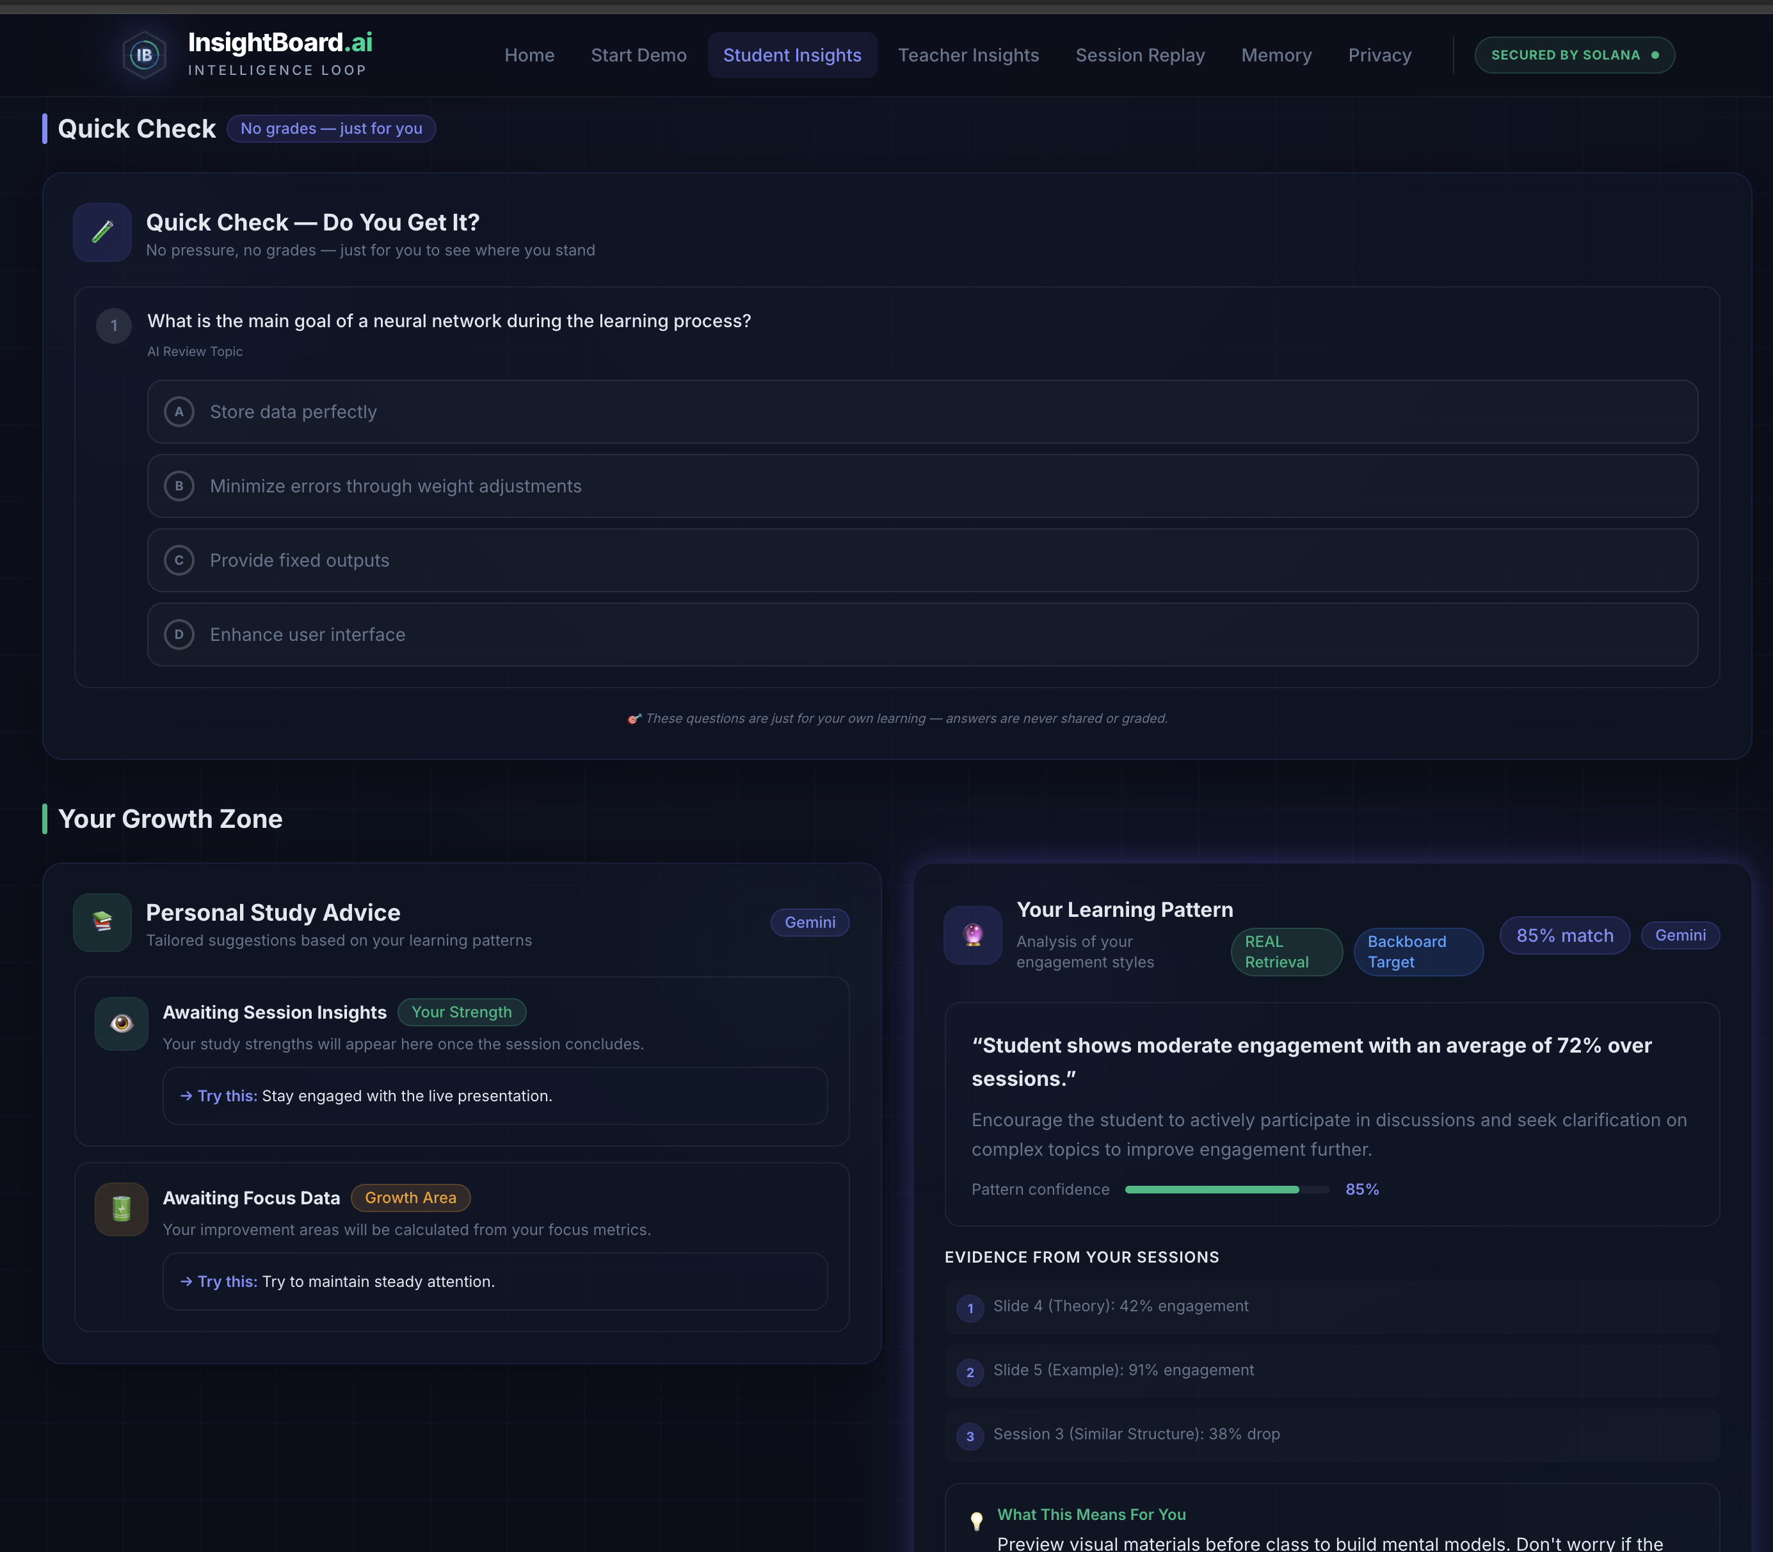Screen dimensions: 1773x1552
Task: Click the REAL Retrieval tag
Action: pyautogui.click(x=1286, y=952)
